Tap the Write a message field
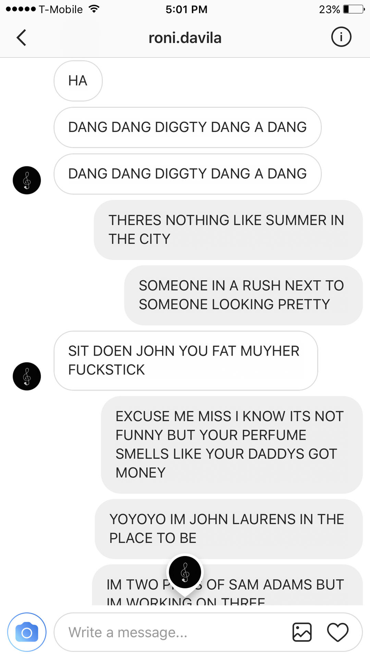Screen dimensions: 370x659 coord(171,632)
